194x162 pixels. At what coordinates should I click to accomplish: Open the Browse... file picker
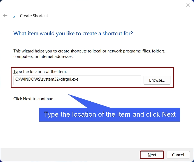point(157,80)
